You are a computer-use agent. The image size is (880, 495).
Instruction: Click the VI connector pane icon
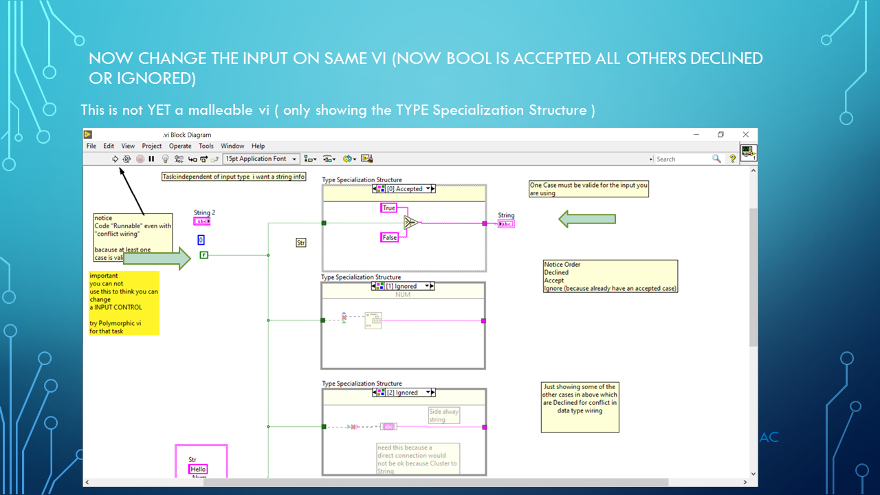(x=749, y=153)
